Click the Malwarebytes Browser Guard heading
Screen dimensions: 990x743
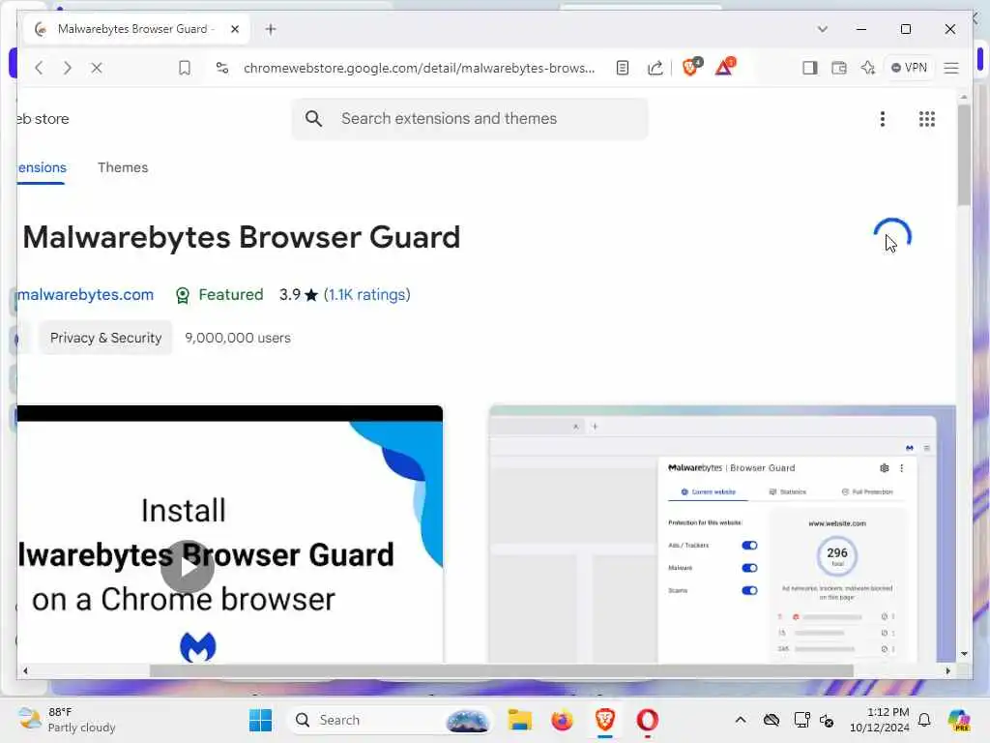coord(241,238)
